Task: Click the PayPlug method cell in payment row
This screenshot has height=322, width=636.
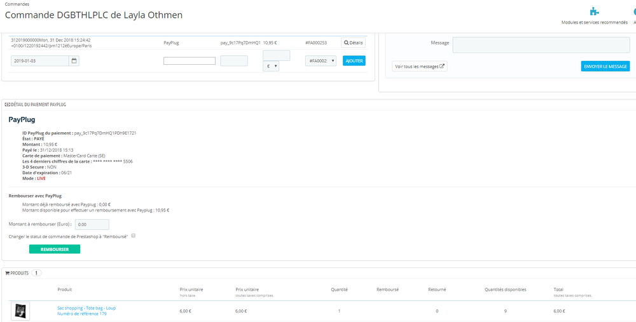Action: [171, 43]
